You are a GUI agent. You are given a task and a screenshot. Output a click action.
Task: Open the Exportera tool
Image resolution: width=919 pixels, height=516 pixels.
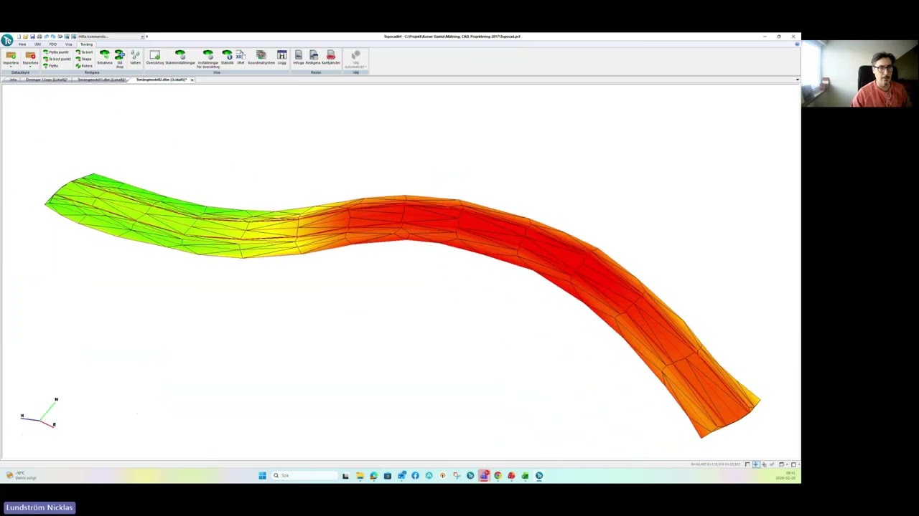[30, 59]
